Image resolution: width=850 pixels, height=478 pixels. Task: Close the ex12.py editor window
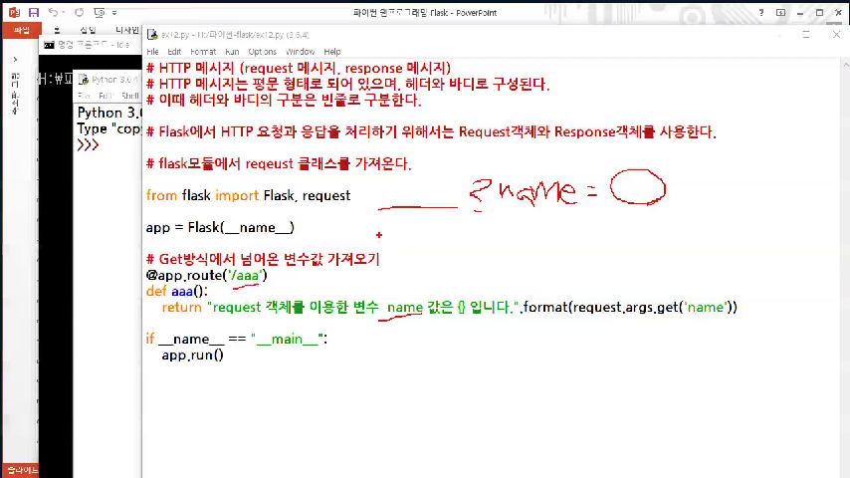tap(836, 35)
